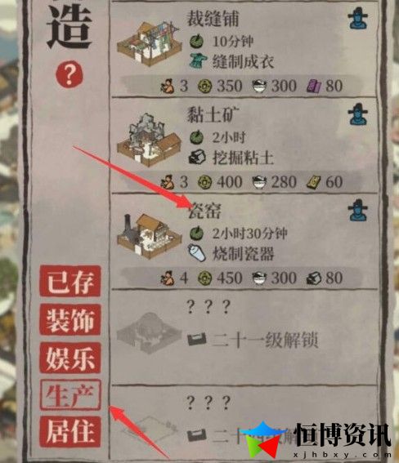
Task: Select the 裁缝铺 tailor shop building thumbnail
Action: click(x=150, y=43)
